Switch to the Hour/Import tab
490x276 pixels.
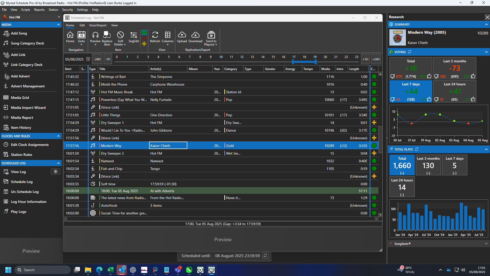(x=98, y=25)
